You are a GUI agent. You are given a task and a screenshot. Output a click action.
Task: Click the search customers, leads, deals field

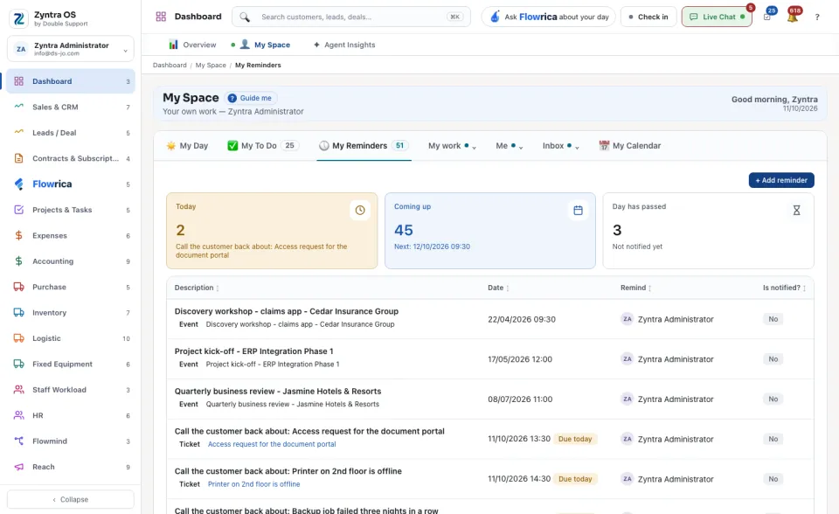[x=351, y=17]
